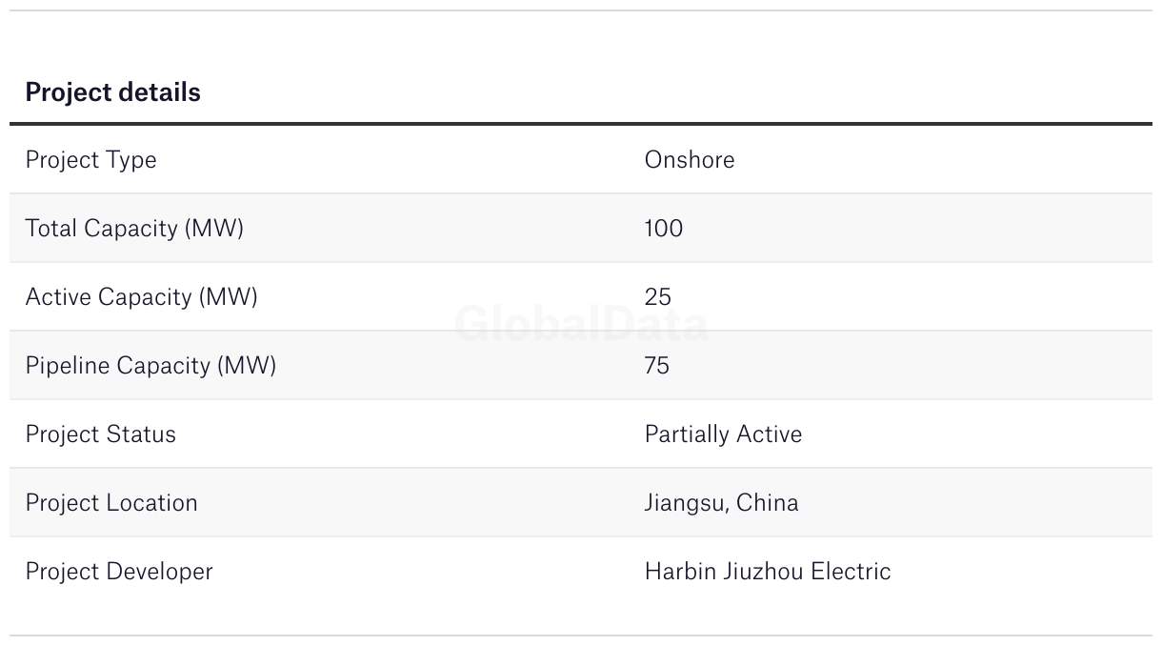The image size is (1162, 646).
Task: Select the Active Capacity (MW) label
Action: pos(142,297)
